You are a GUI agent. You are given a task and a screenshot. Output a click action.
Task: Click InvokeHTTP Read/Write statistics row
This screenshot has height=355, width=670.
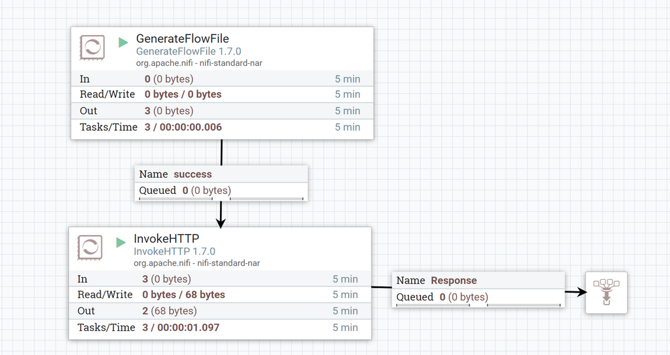click(x=219, y=295)
